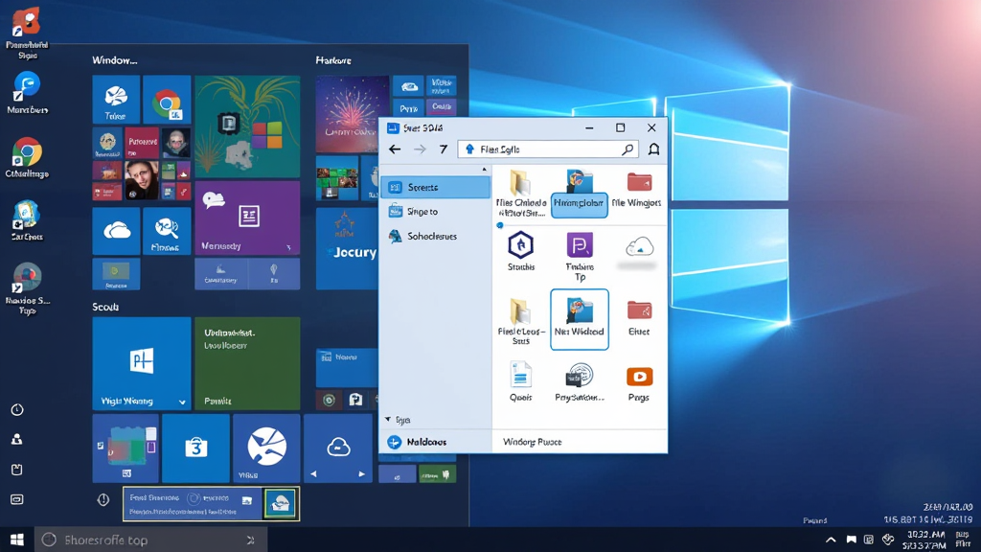The height and width of the screenshot is (552, 981).
Task: Open the purple Marnereby tile
Action: [247, 218]
